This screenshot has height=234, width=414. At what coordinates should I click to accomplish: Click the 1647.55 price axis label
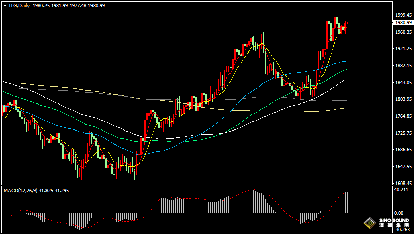tap(403, 167)
